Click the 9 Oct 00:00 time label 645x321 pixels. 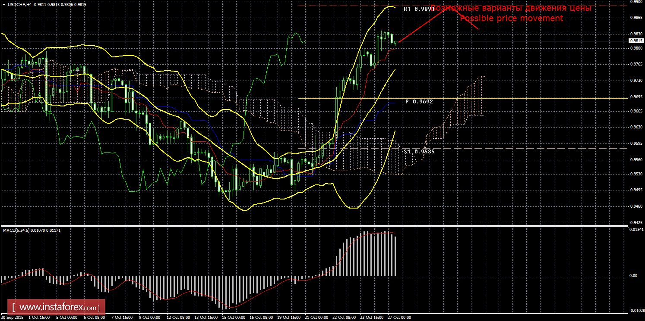coord(150,318)
